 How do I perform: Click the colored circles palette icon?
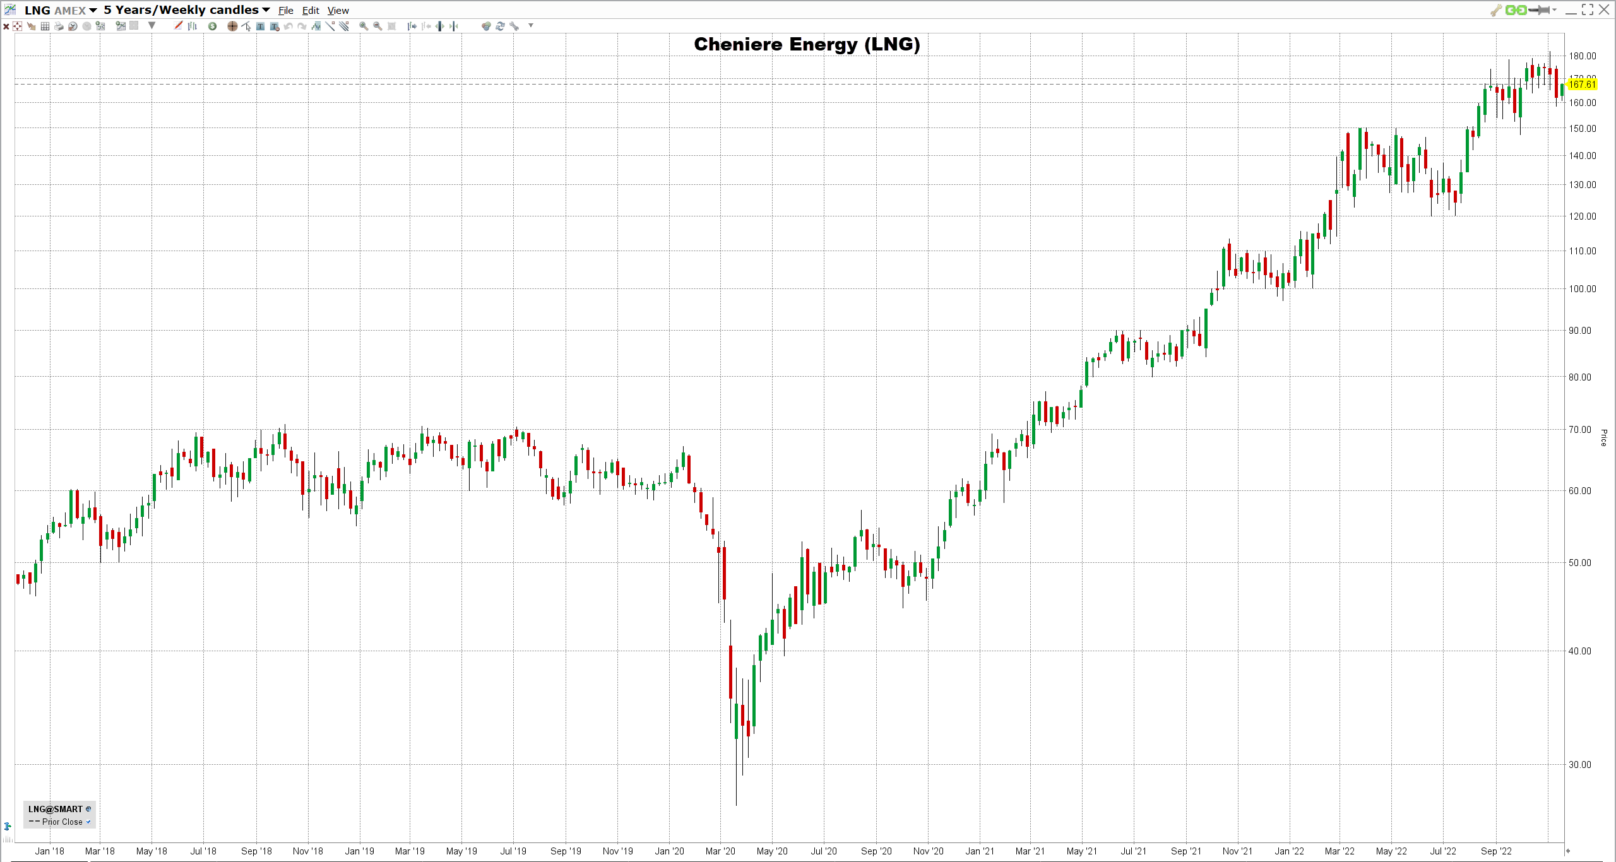coord(486,26)
